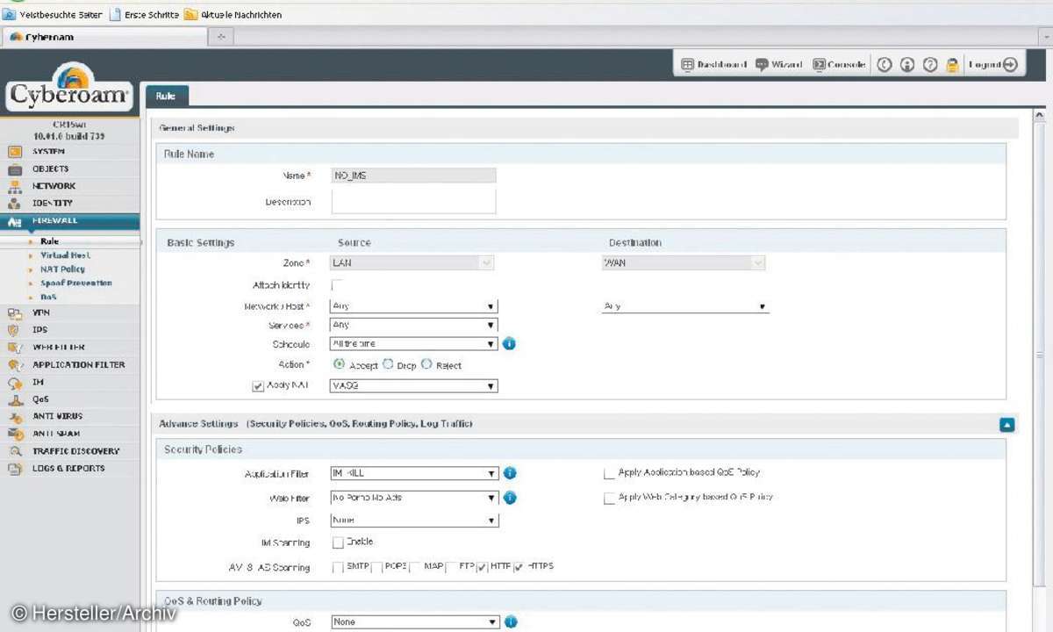Click the help question mark icon
1053x632 pixels.
930,64
